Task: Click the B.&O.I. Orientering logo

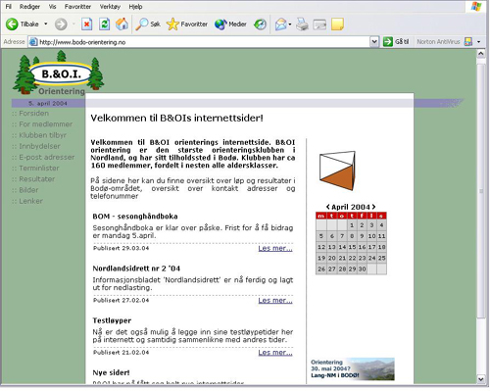Action: coord(59,73)
